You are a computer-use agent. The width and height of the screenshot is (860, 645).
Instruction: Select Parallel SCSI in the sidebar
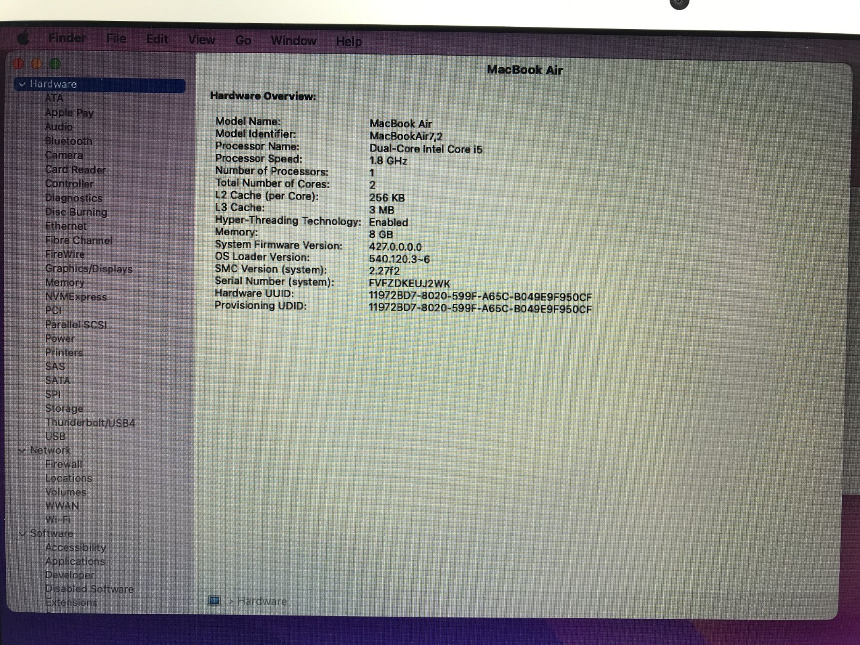point(76,325)
